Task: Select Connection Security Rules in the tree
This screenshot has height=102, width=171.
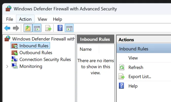Action: point(45,59)
